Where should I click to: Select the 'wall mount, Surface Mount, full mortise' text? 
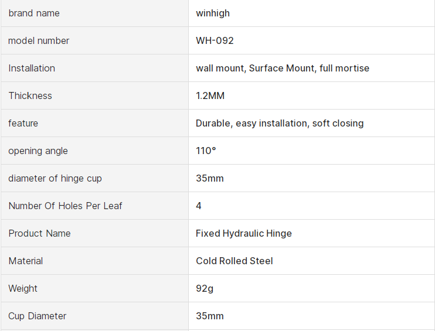283,68
